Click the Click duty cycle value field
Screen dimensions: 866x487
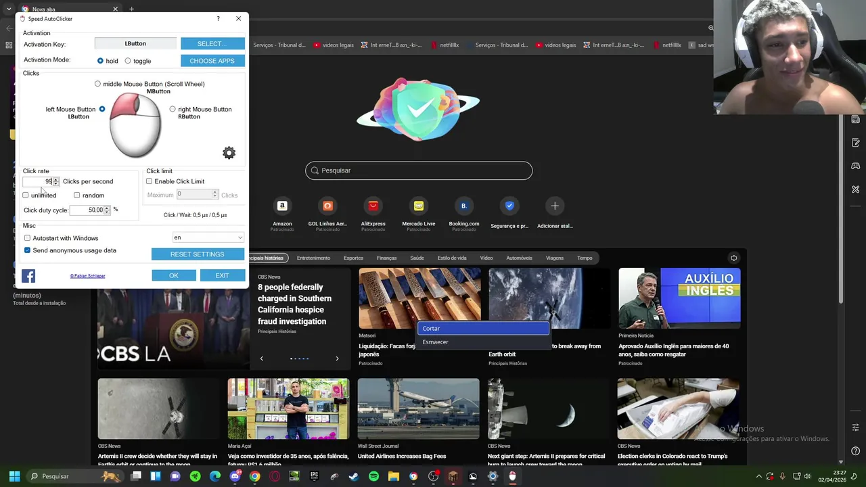click(x=87, y=210)
